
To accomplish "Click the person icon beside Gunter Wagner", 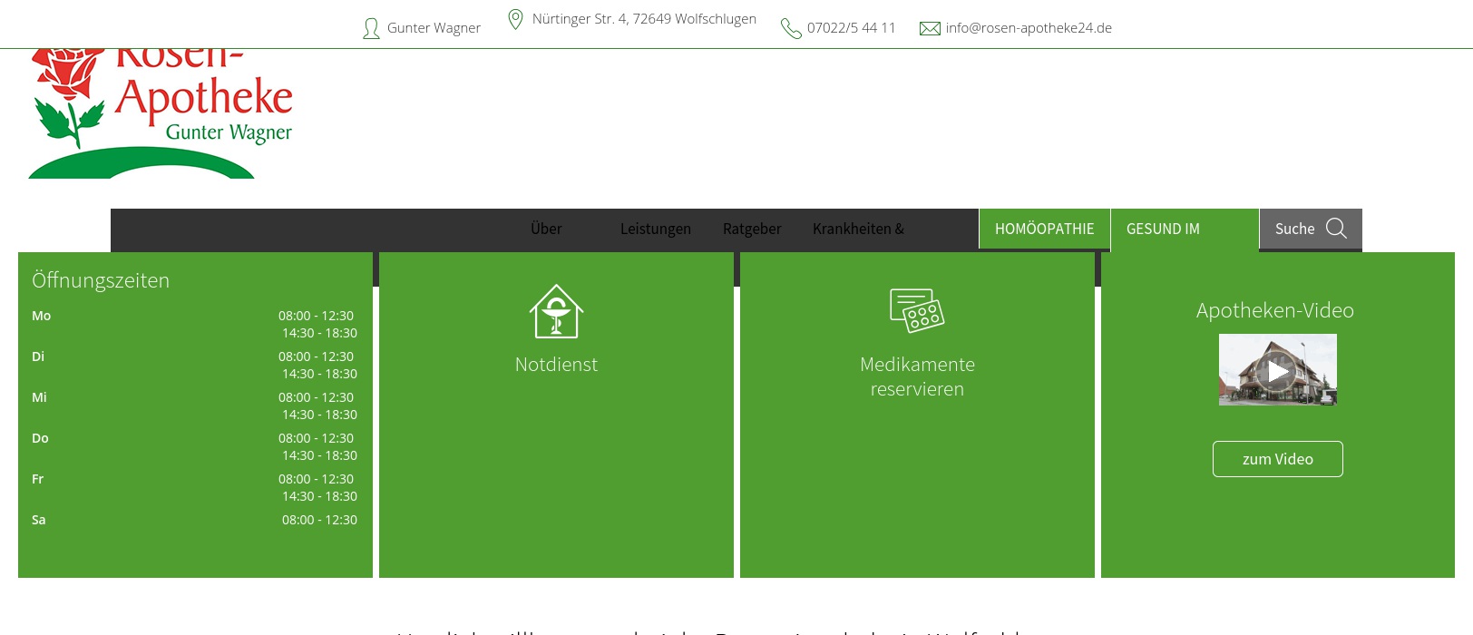I will 371,29.
